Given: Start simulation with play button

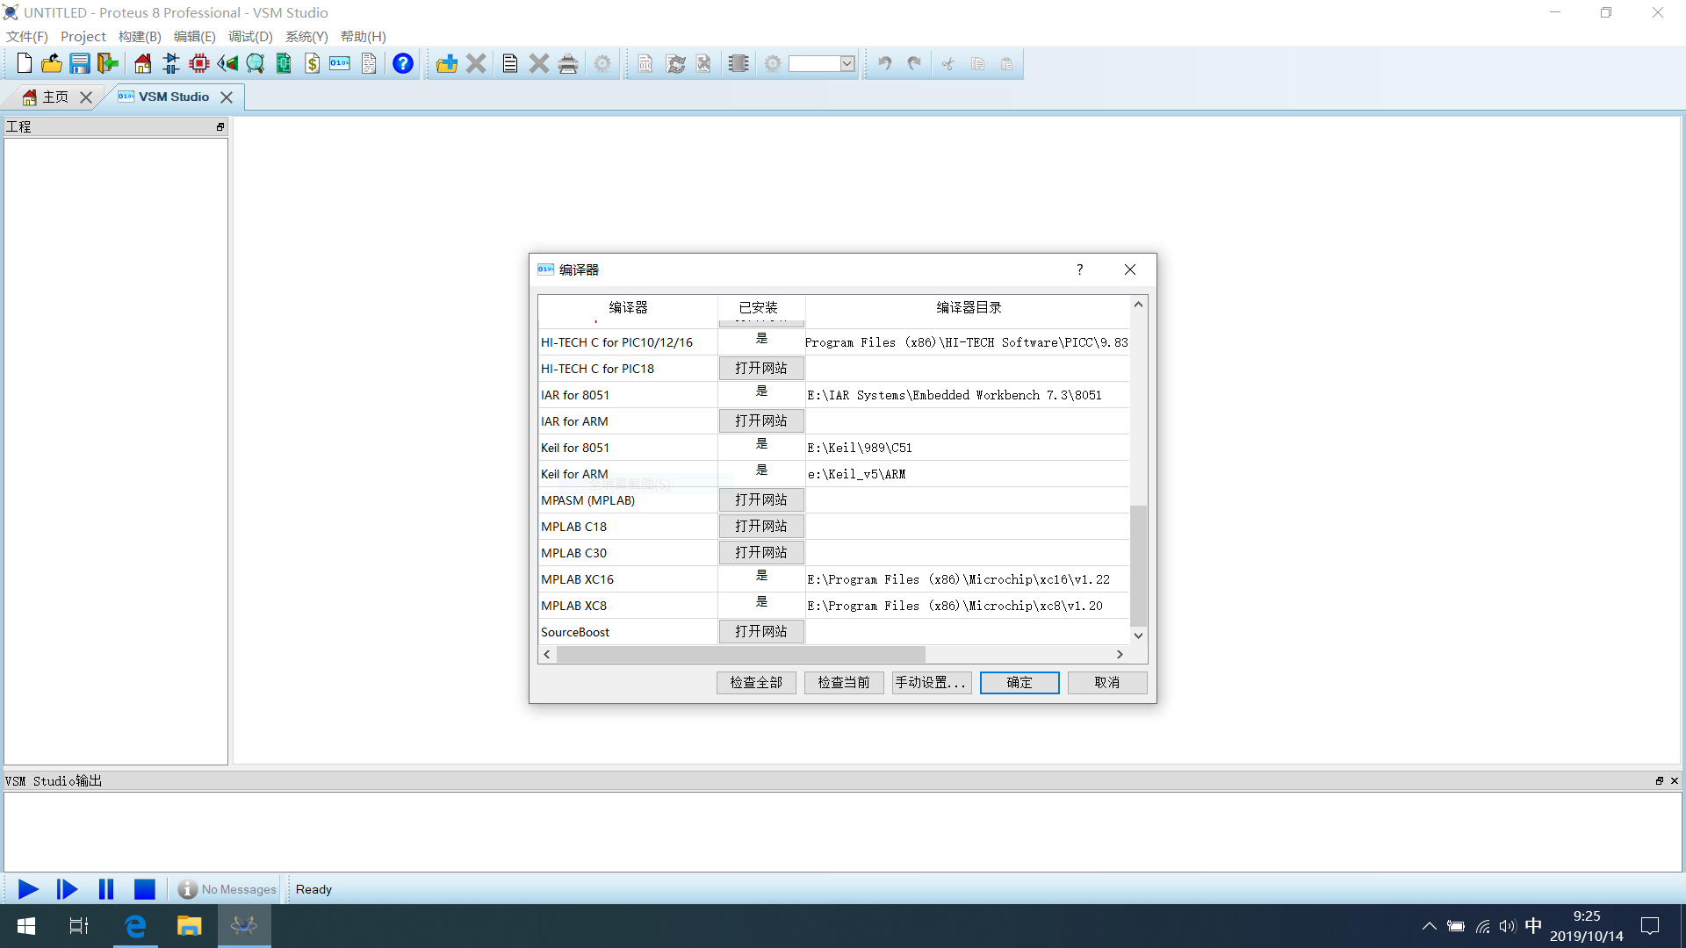Looking at the screenshot, I should point(28,889).
